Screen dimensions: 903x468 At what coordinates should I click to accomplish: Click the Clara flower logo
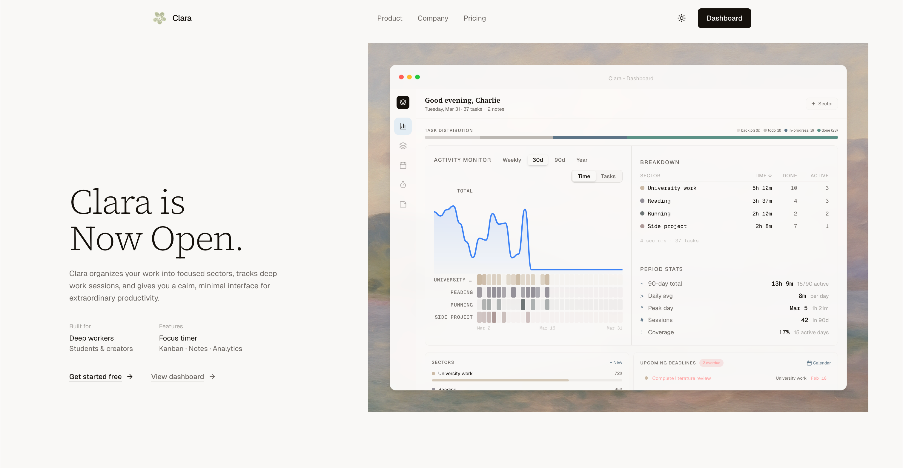(x=159, y=18)
